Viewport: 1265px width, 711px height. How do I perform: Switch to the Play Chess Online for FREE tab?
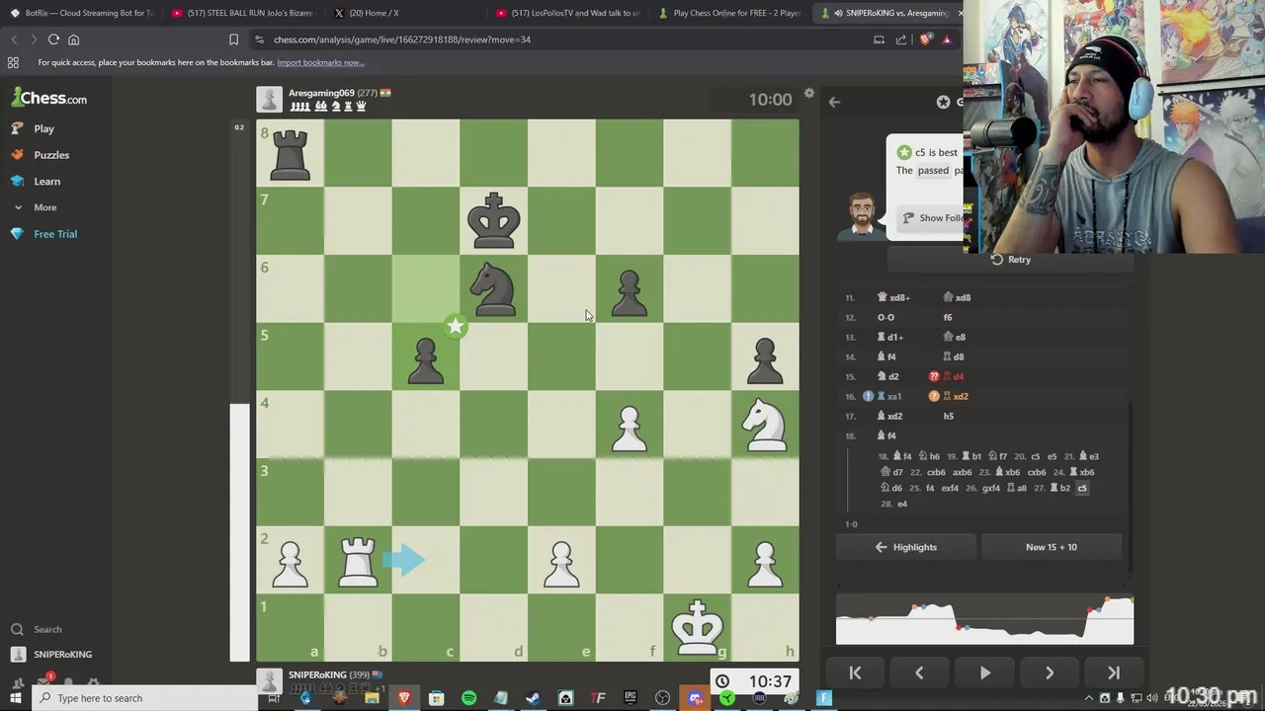point(730,13)
